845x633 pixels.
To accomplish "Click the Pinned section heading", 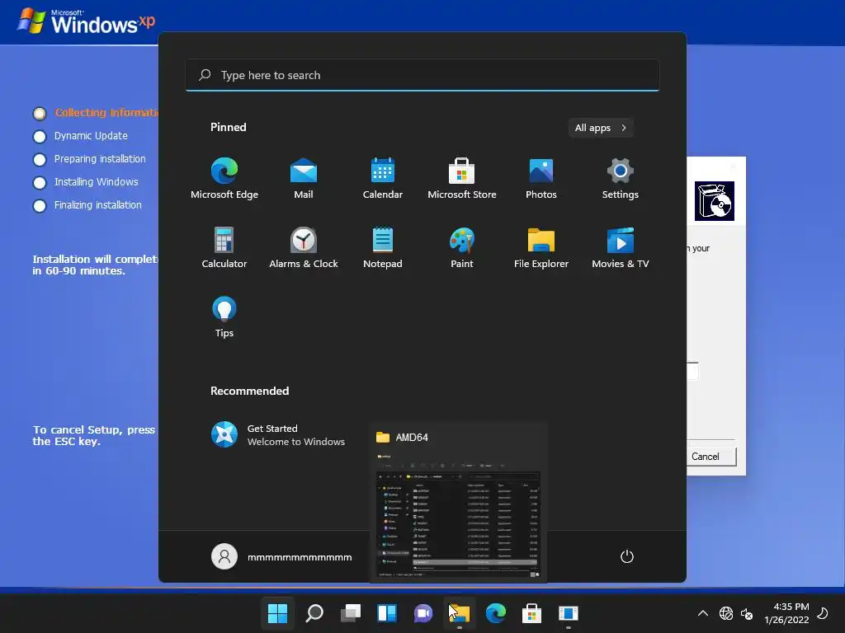I will (229, 127).
